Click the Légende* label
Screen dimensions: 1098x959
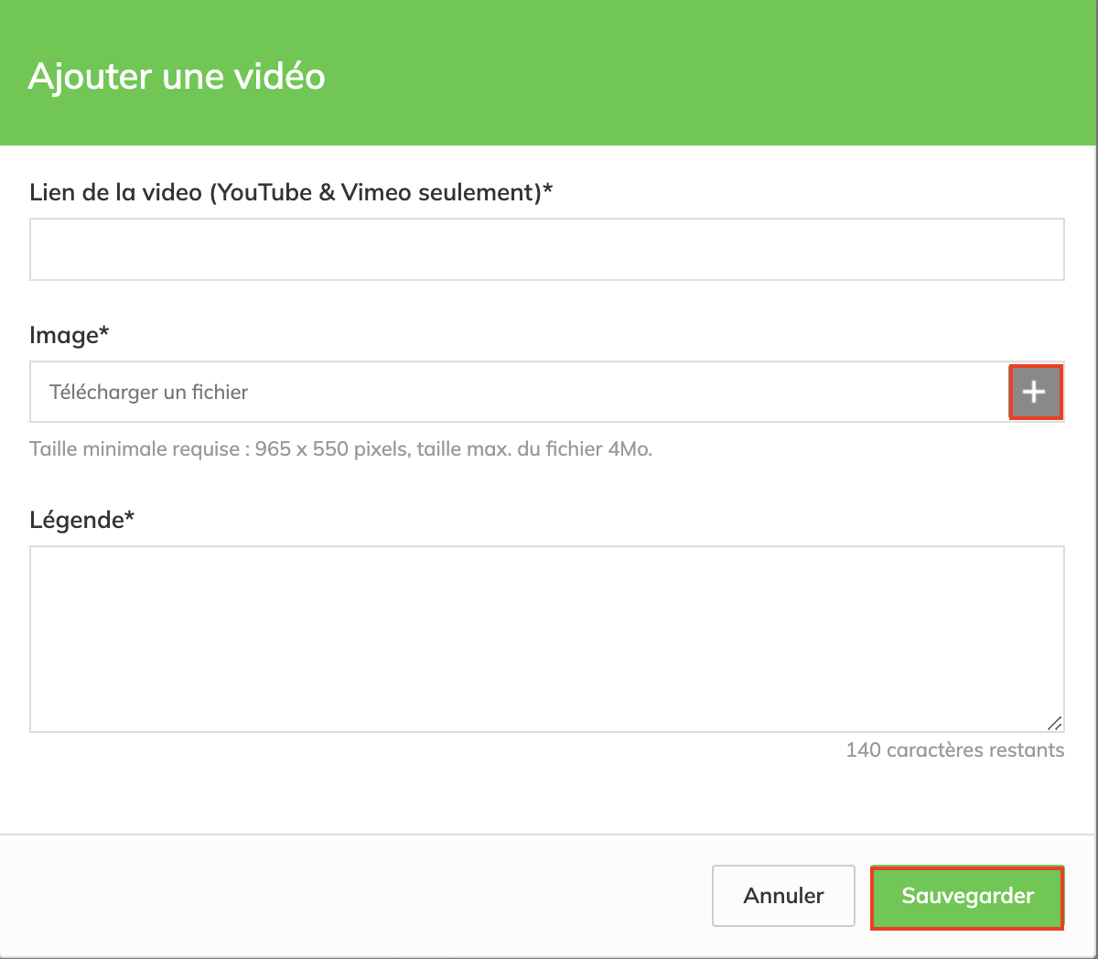pyautogui.click(x=81, y=520)
